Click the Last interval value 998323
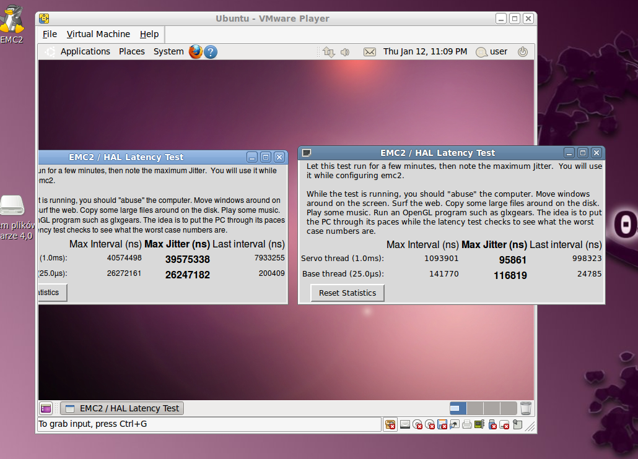Viewport: 638px width, 459px height. 587,259
